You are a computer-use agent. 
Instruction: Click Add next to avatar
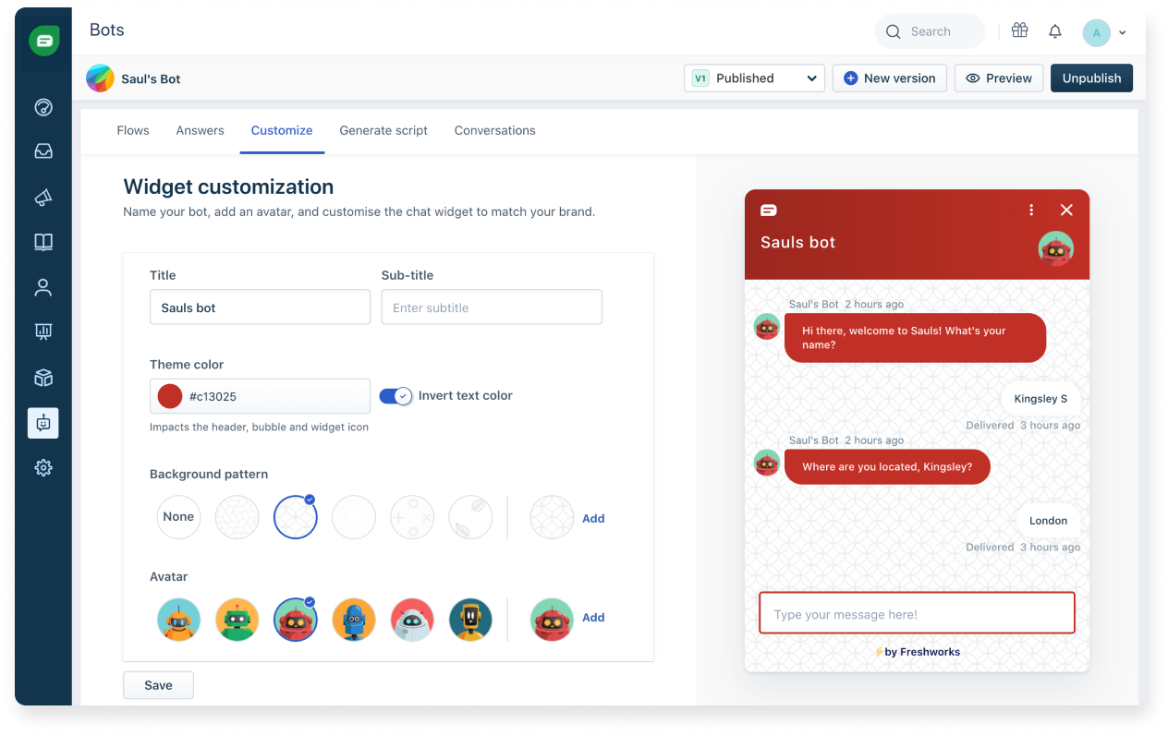(593, 618)
